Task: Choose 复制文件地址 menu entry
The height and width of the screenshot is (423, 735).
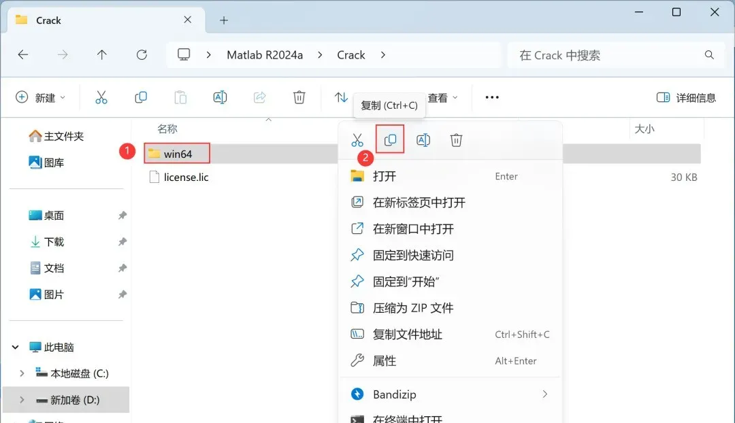Action: coord(450,335)
